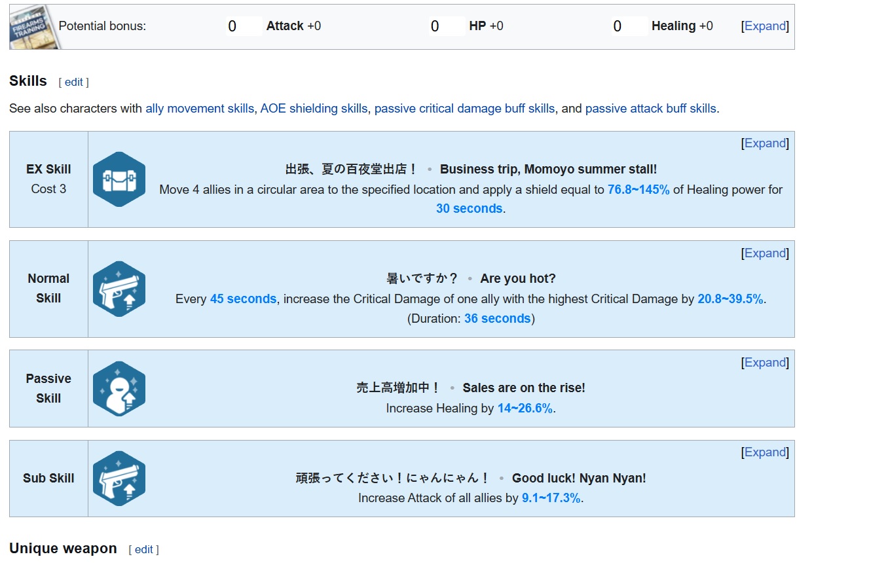The height and width of the screenshot is (563, 869).
Task: Click the Passive Skill row label
Action: click(48, 389)
